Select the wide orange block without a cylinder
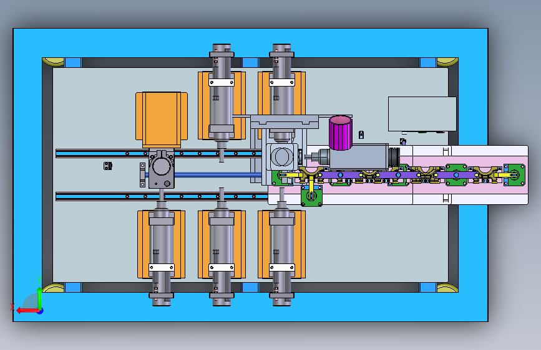This screenshot has width=541, height=350. [162, 119]
